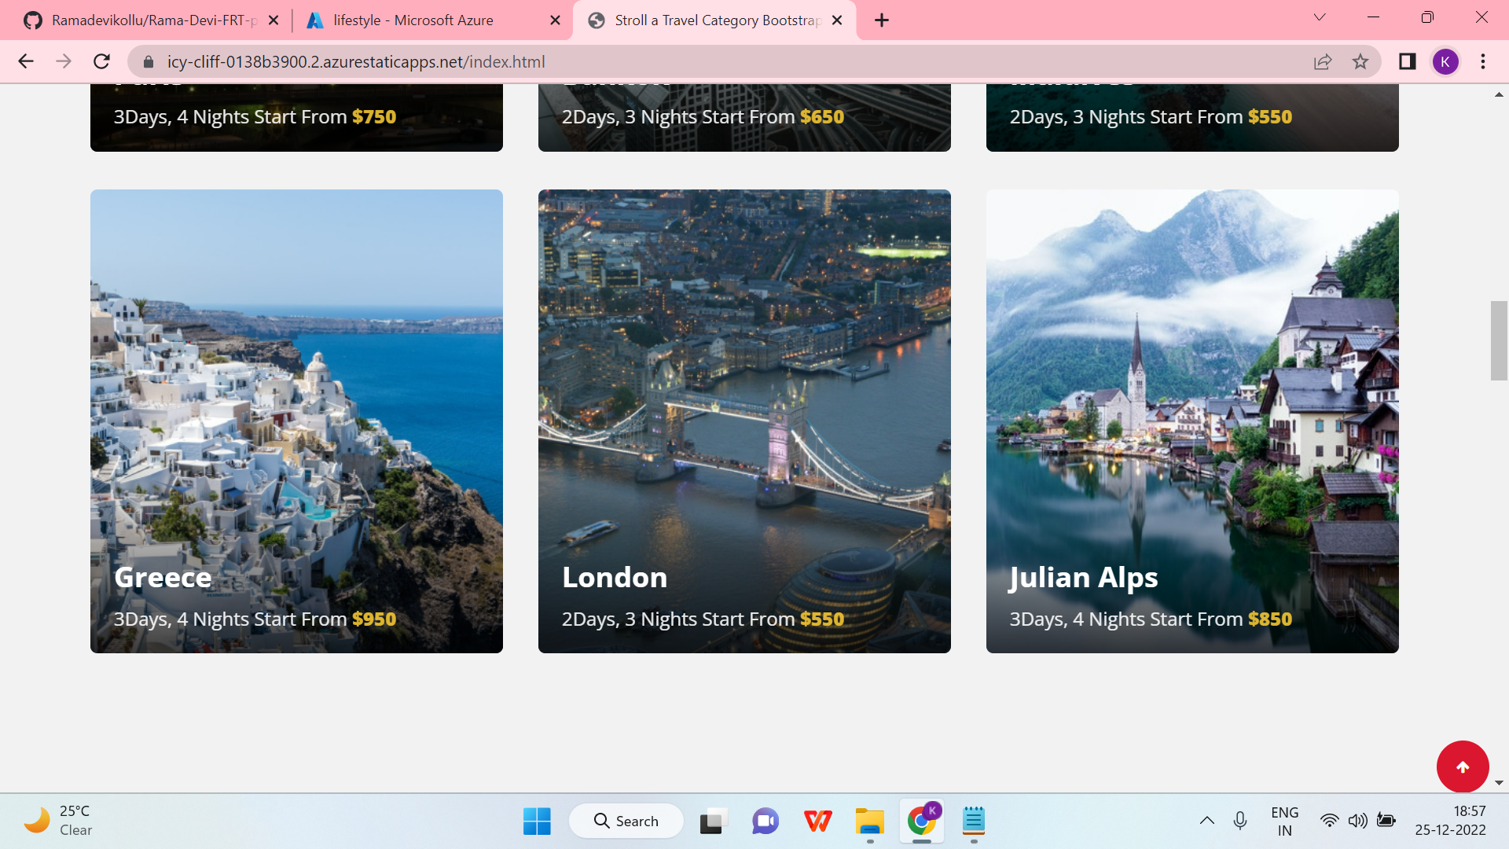Viewport: 1509px width, 849px height.
Task: Open the Windows Start menu
Action: click(537, 821)
